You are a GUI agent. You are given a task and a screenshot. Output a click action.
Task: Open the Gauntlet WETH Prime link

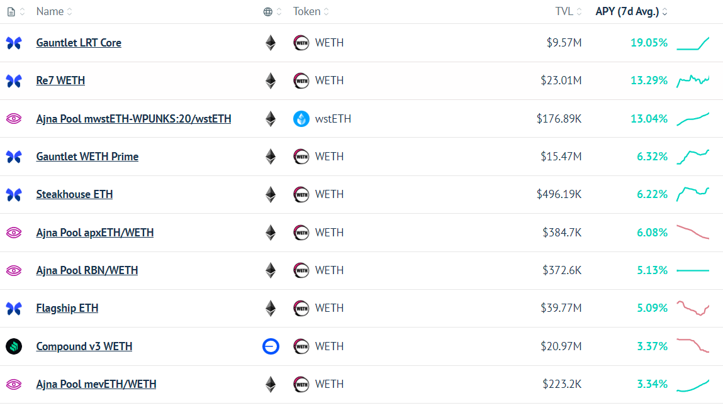coord(87,157)
